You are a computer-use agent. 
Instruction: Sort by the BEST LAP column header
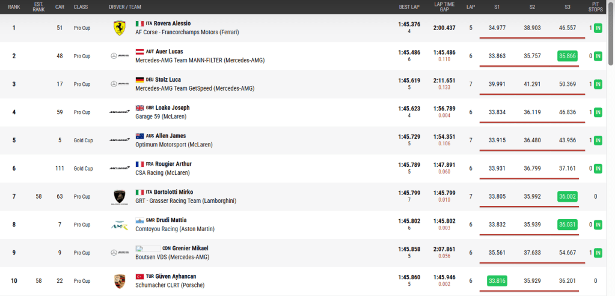pos(408,7)
